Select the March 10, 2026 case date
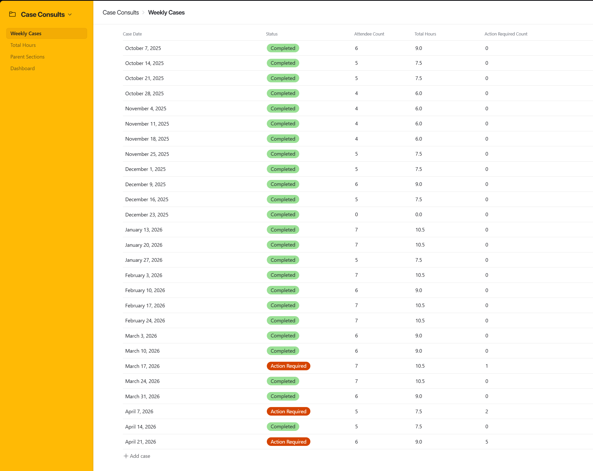 tap(142, 351)
